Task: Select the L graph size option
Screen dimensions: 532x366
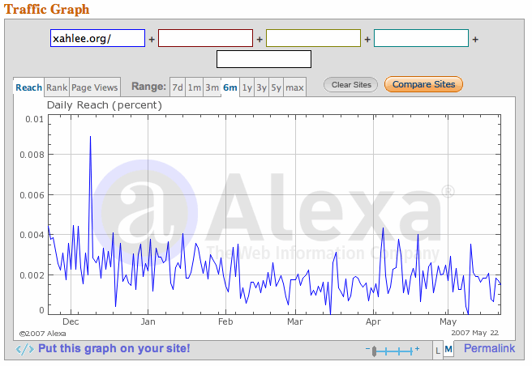Action: [x=439, y=350]
